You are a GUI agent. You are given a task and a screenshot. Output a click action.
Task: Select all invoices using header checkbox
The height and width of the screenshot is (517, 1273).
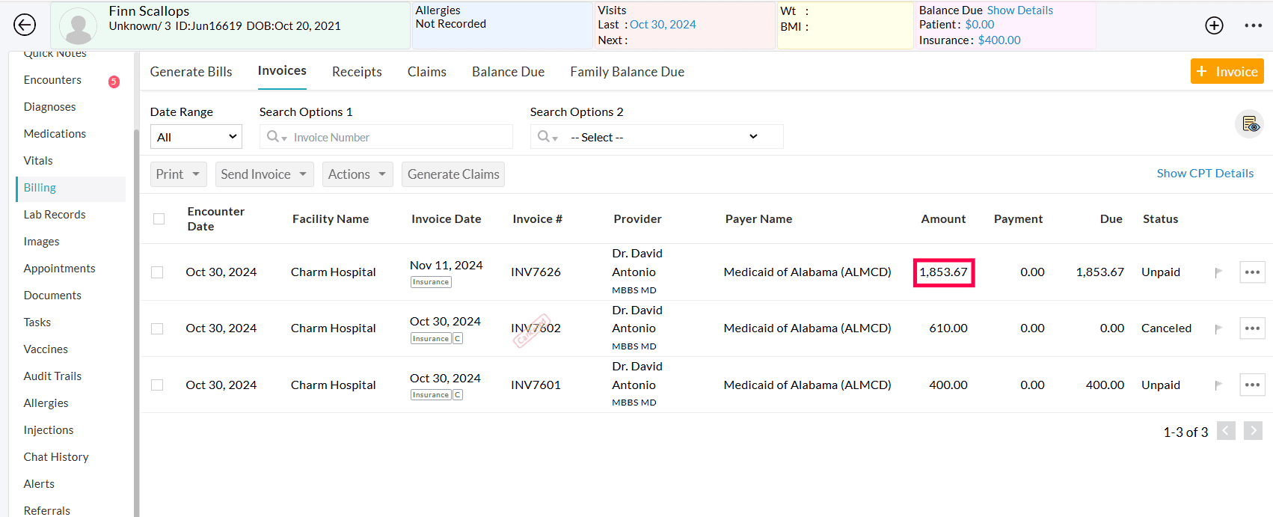[159, 219]
